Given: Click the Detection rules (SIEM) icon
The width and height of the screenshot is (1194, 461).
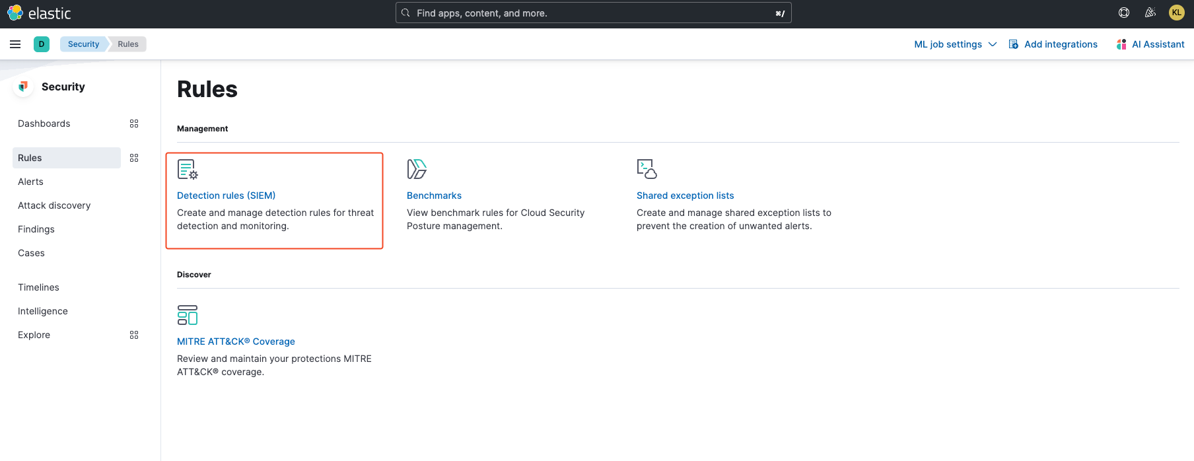Looking at the screenshot, I should click(188, 169).
